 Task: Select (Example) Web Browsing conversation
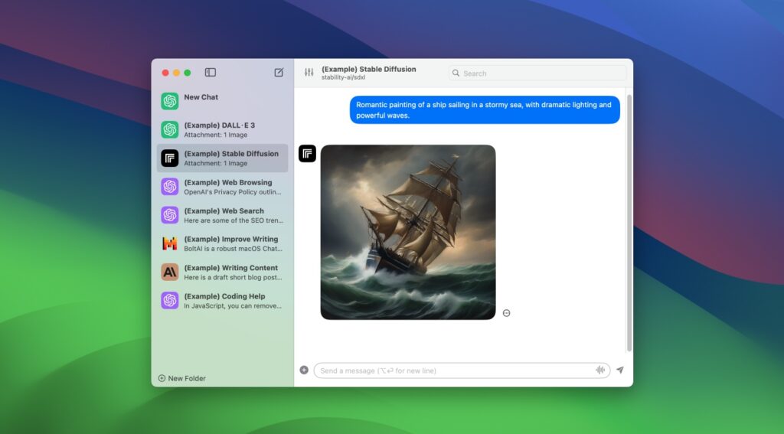coord(223,187)
